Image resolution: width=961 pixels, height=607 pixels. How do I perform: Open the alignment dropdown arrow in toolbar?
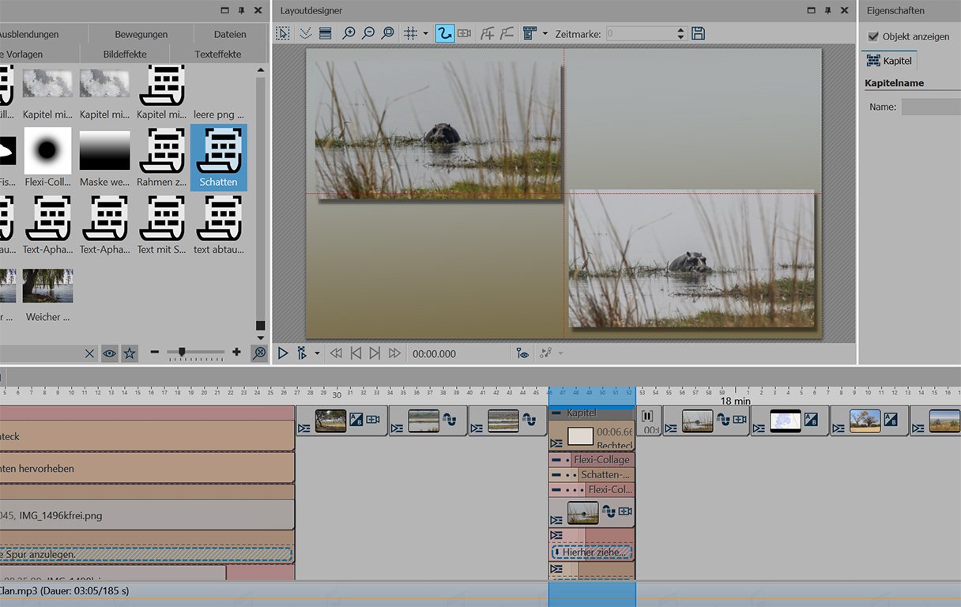(545, 33)
